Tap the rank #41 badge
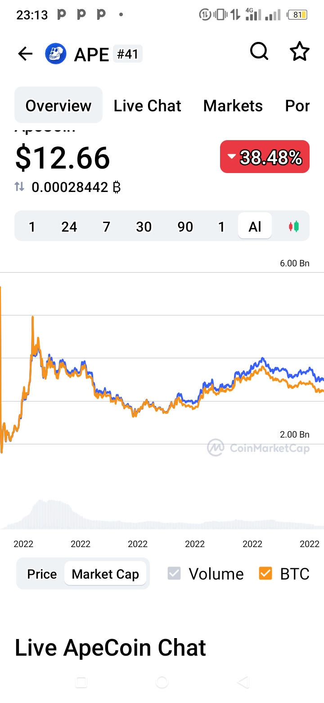The image size is (324, 703). [x=127, y=55]
